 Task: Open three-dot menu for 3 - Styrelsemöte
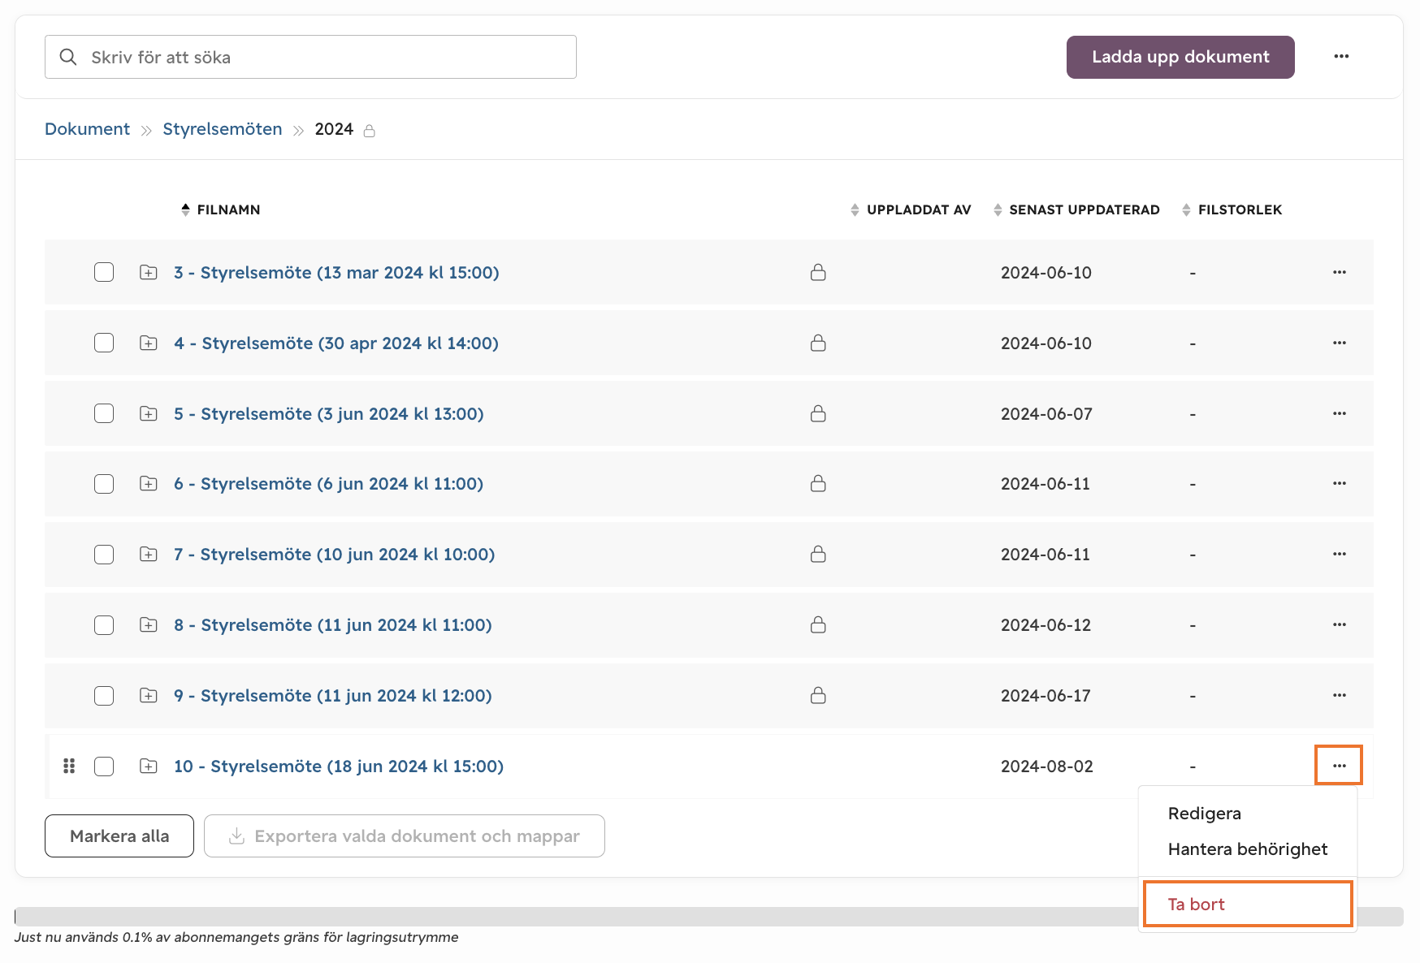click(x=1340, y=272)
